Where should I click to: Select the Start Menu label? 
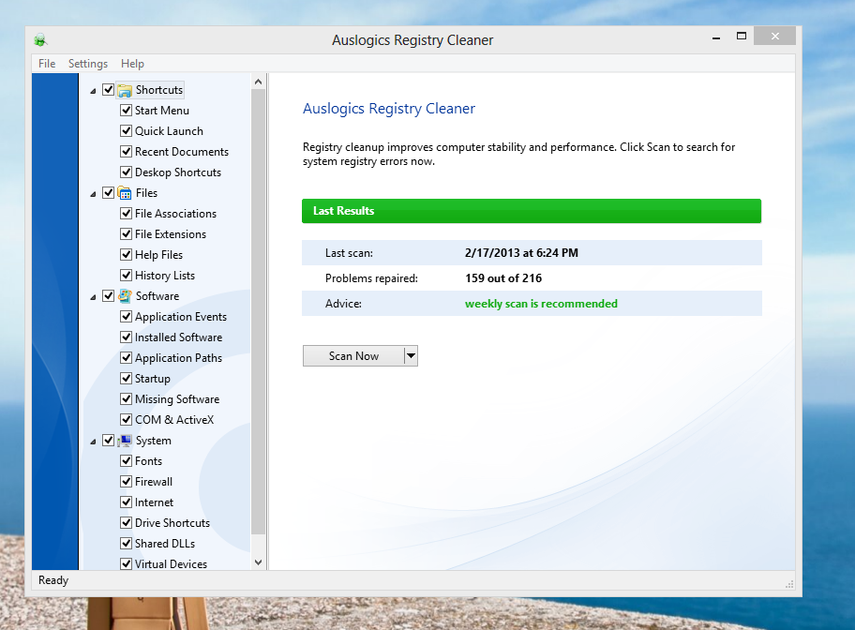coord(162,111)
